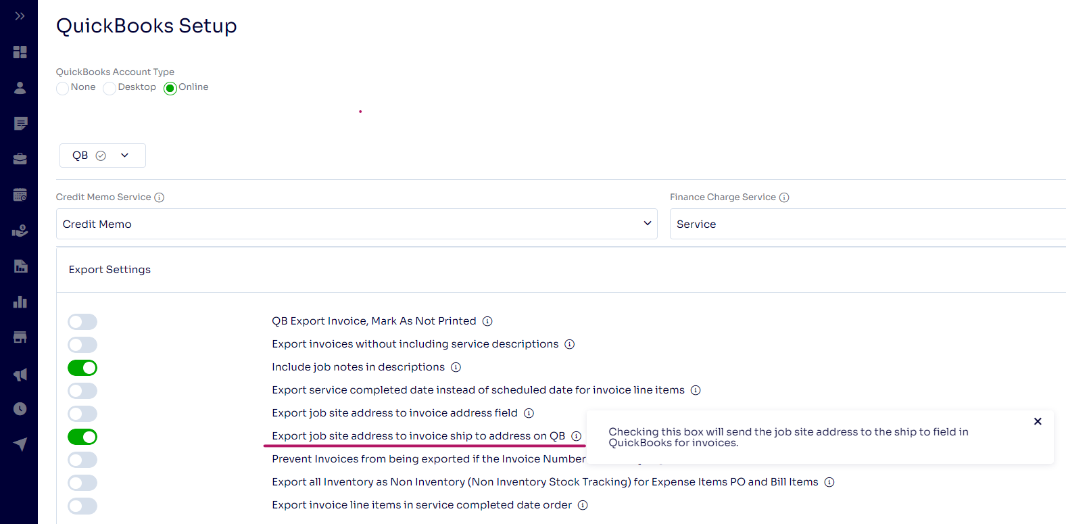This screenshot has height=524, width=1066.
Task: Open the clock icon in sidebar
Action: (x=20, y=408)
